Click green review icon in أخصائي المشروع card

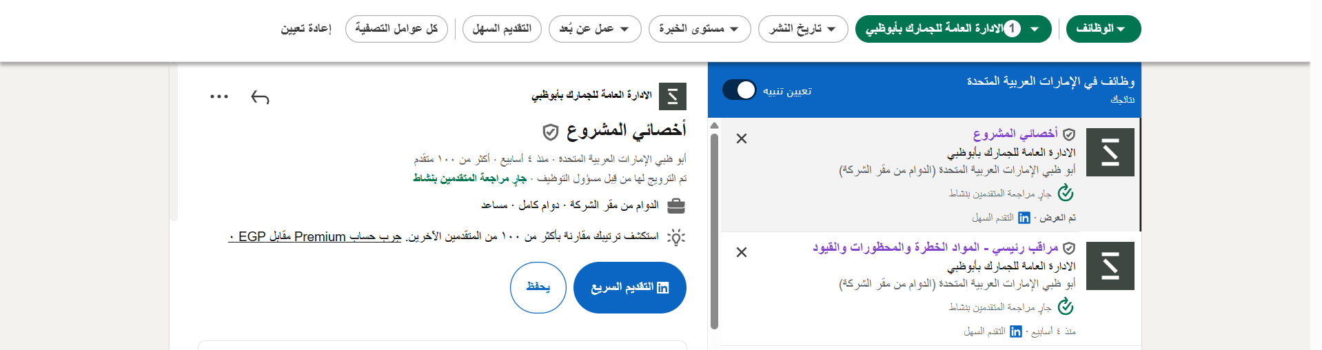coord(1066,193)
